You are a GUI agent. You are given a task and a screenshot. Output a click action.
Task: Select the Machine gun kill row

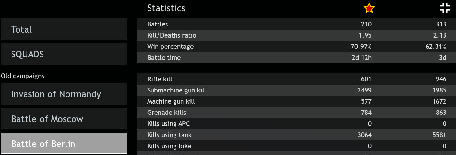coord(297,101)
